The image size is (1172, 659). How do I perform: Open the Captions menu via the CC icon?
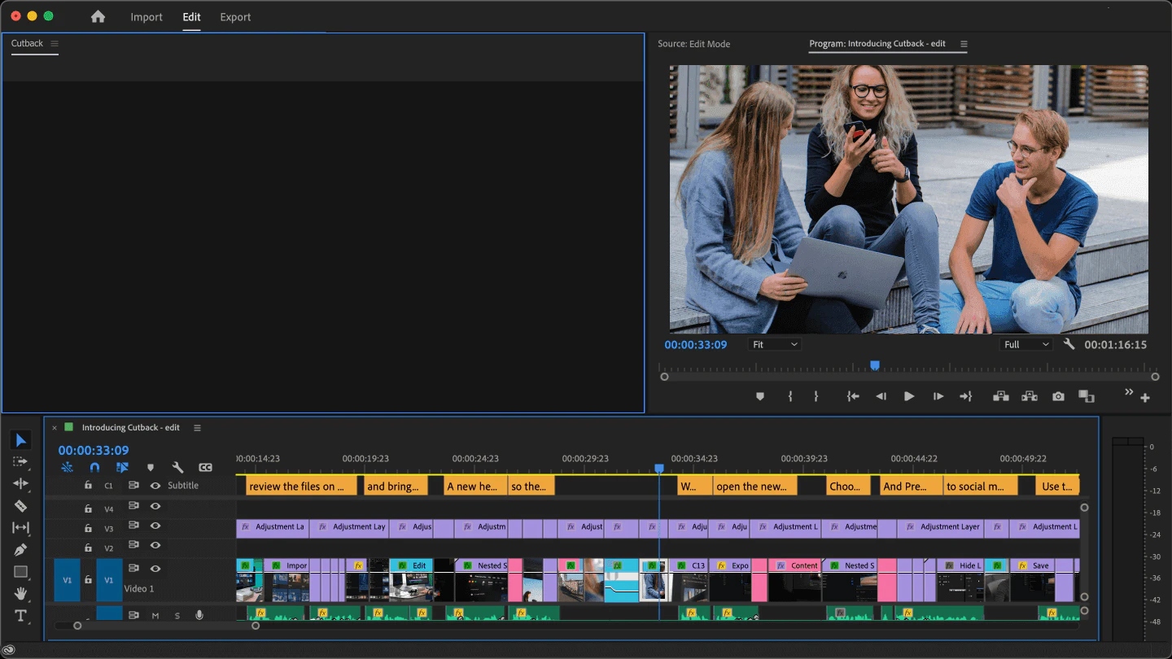point(205,467)
